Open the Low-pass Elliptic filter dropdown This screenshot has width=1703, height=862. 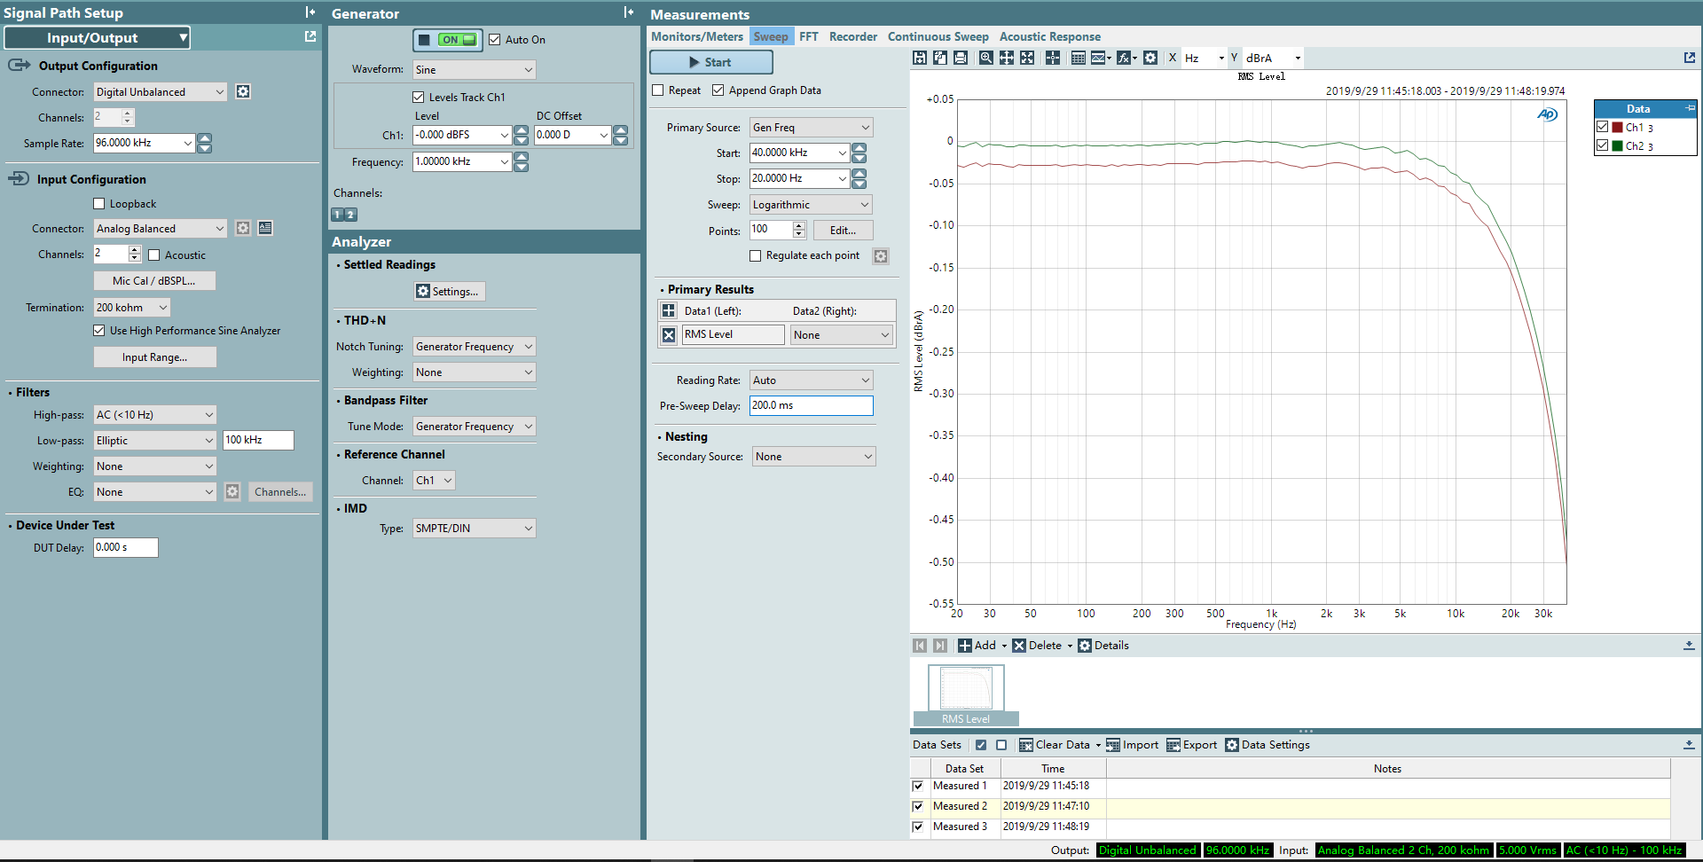click(x=154, y=440)
